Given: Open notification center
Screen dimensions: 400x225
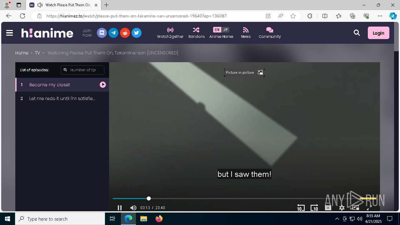Looking at the screenshot, I should coord(390,219).
